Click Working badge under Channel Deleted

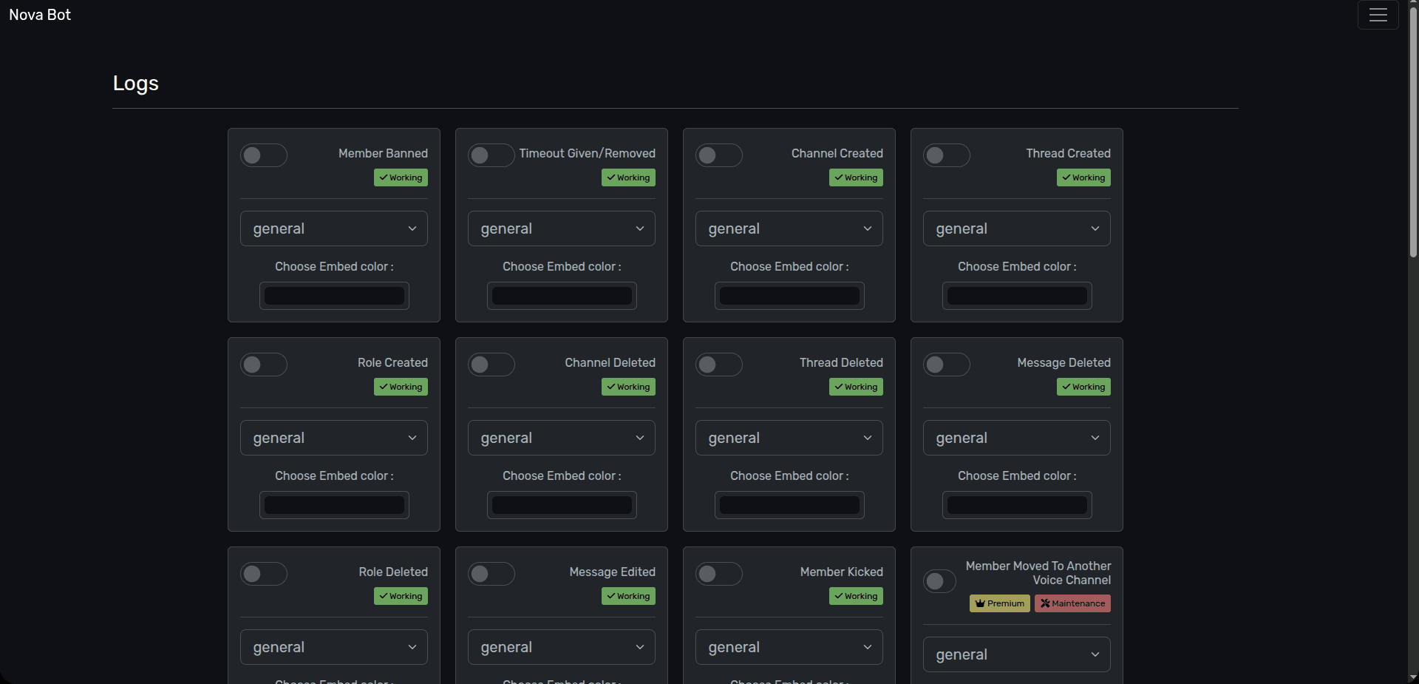628,387
